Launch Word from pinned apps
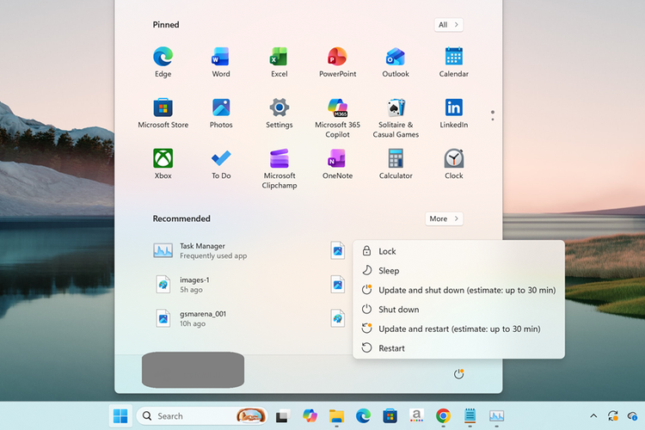Viewport: 645px width, 430px height. pyautogui.click(x=221, y=62)
